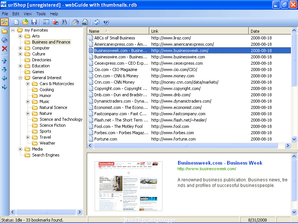The image size is (298, 223).
Task: Expand the Music folder
Action: [28, 101]
